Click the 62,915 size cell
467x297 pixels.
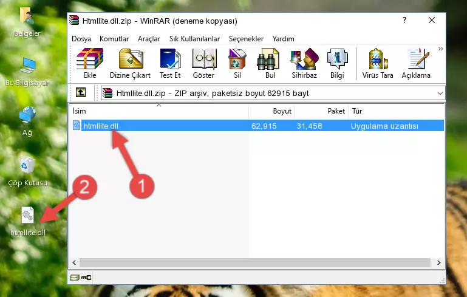[264, 126]
